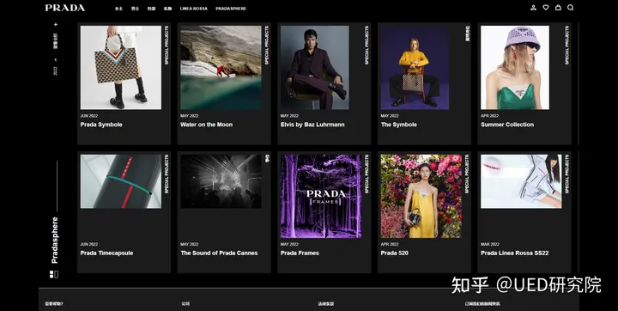Open the 男士 menu item

pos(136,9)
